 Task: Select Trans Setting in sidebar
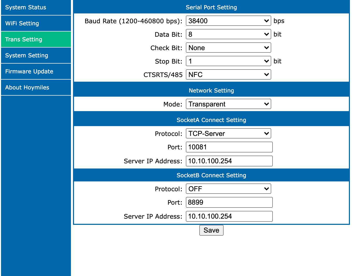pyautogui.click(x=36, y=39)
